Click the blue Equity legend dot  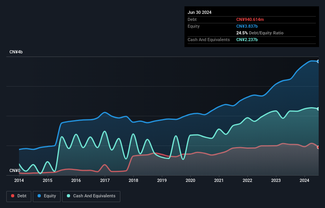(39, 196)
